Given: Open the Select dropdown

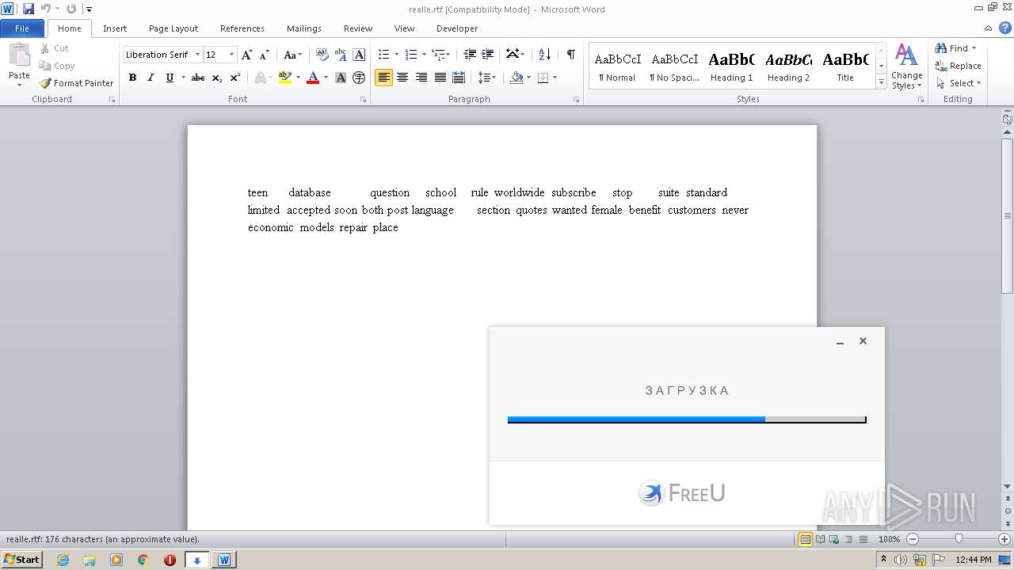Looking at the screenshot, I should [x=958, y=83].
